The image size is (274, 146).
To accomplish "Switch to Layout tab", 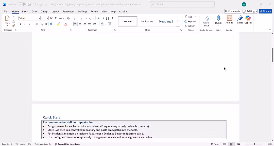I will (55, 11).
